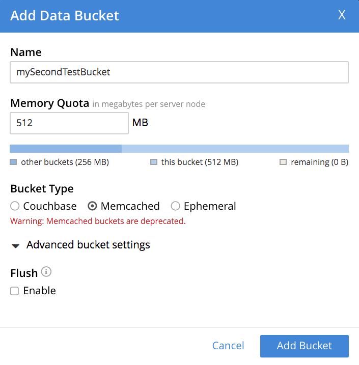Close the Add Data Bucket dialog
The height and width of the screenshot is (365, 359).
[342, 15]
